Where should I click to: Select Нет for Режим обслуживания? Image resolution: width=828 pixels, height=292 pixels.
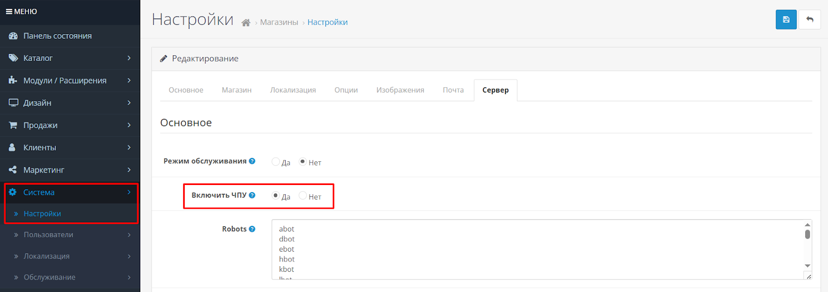tap(303, 162)
